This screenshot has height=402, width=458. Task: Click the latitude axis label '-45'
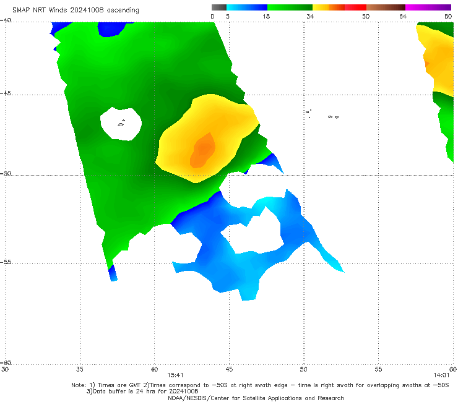pos(6,93)
